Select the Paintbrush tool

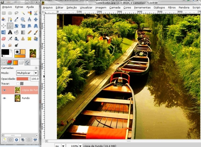(x=36, y=32)
